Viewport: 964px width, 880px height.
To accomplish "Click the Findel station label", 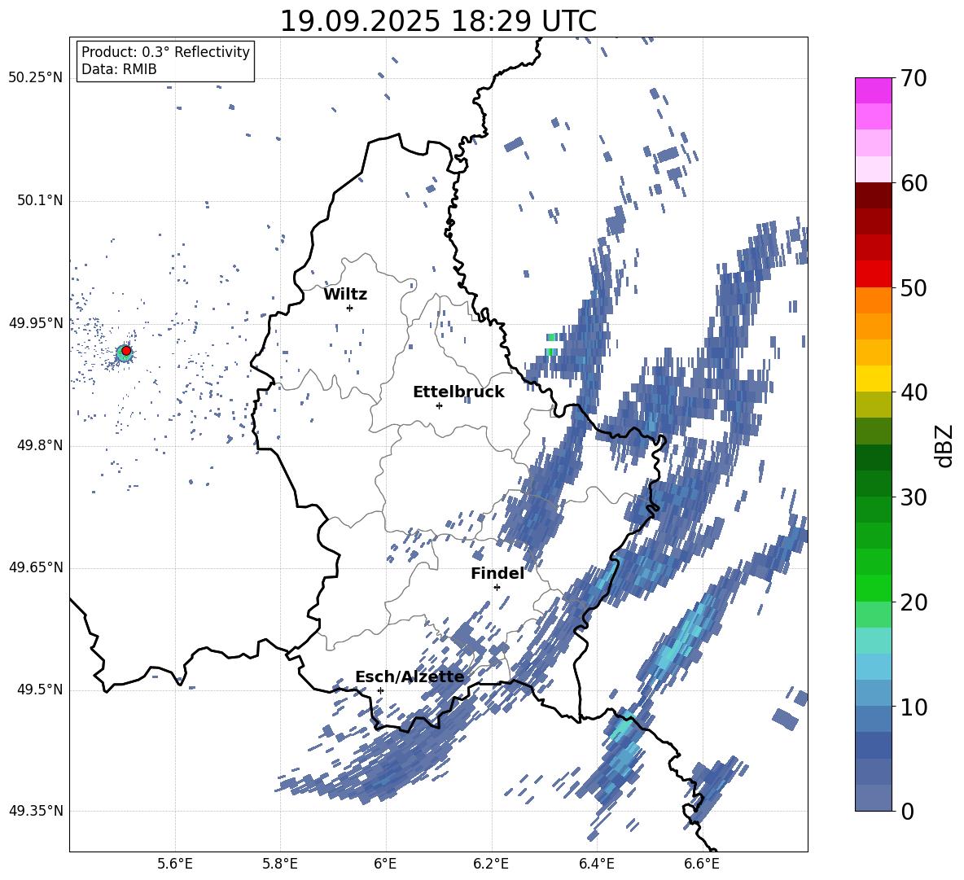I will [x=497, y=573].
